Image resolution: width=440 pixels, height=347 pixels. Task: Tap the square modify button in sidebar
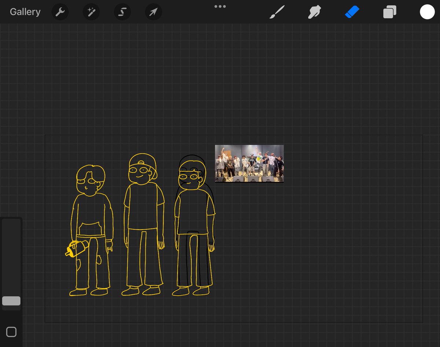click(x=11, y=332)
